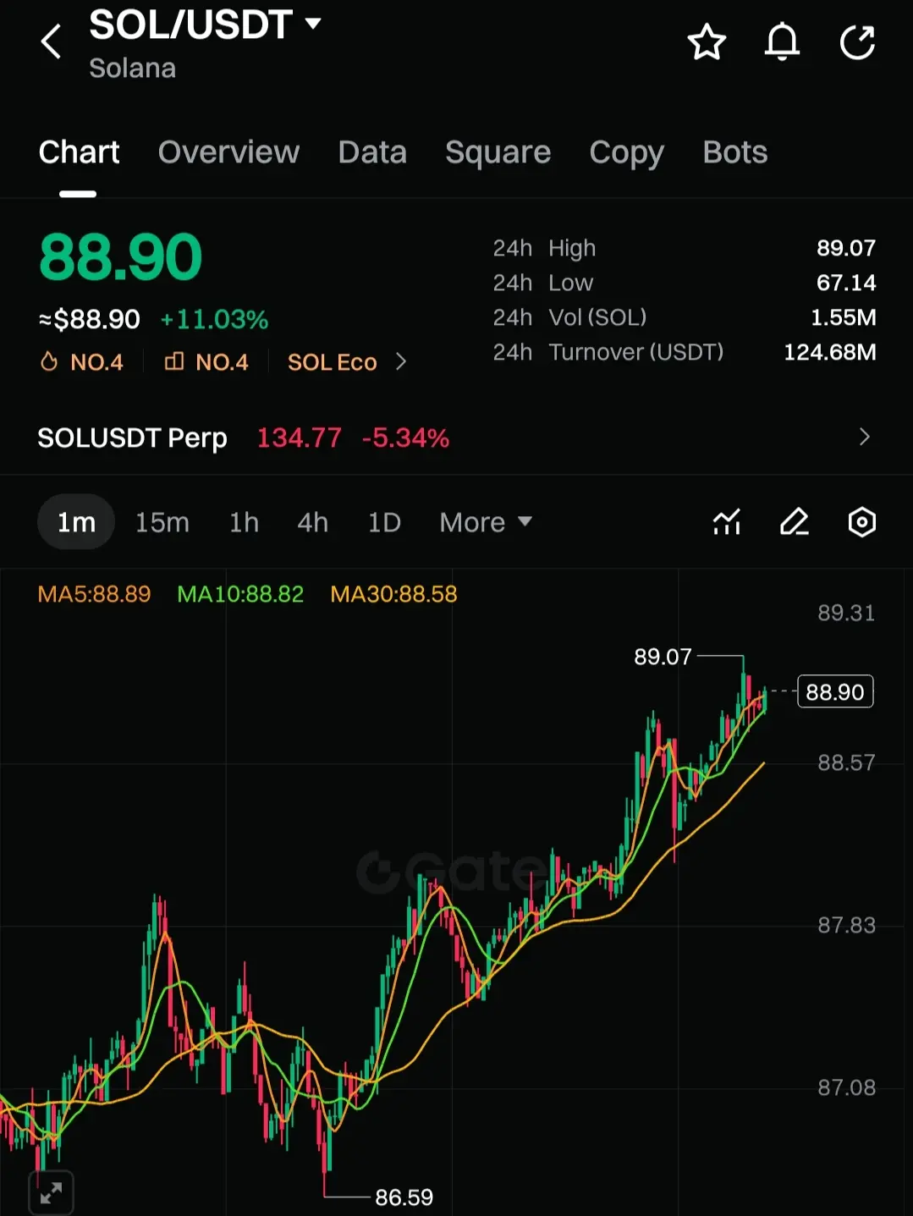The width and height of the screenshot is (913, 1216).
Task: Expand the More timeframes dropdown
Action: tap(486, 522)
